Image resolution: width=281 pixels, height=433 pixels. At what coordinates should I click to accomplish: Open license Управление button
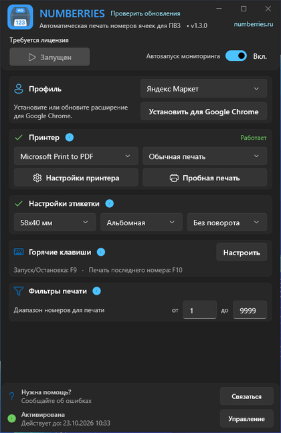tap(247, 419)
